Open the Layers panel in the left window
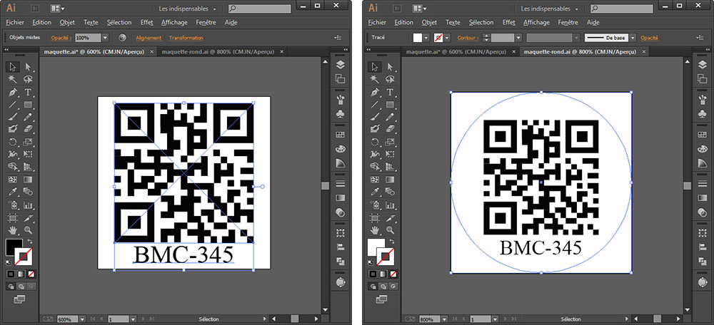714x325 pixels. 340,65
